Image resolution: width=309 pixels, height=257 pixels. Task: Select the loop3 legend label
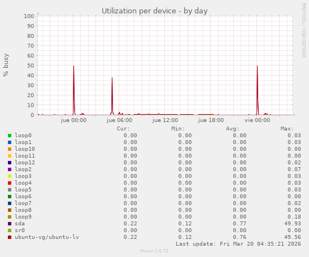tap(23, 176)
